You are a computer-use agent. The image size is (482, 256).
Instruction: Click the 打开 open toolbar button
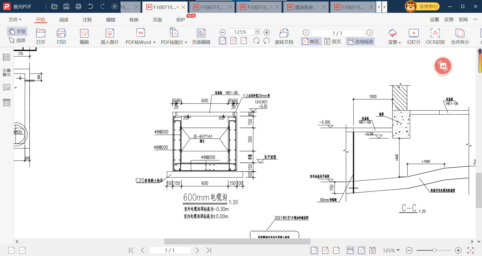[41, 37]
